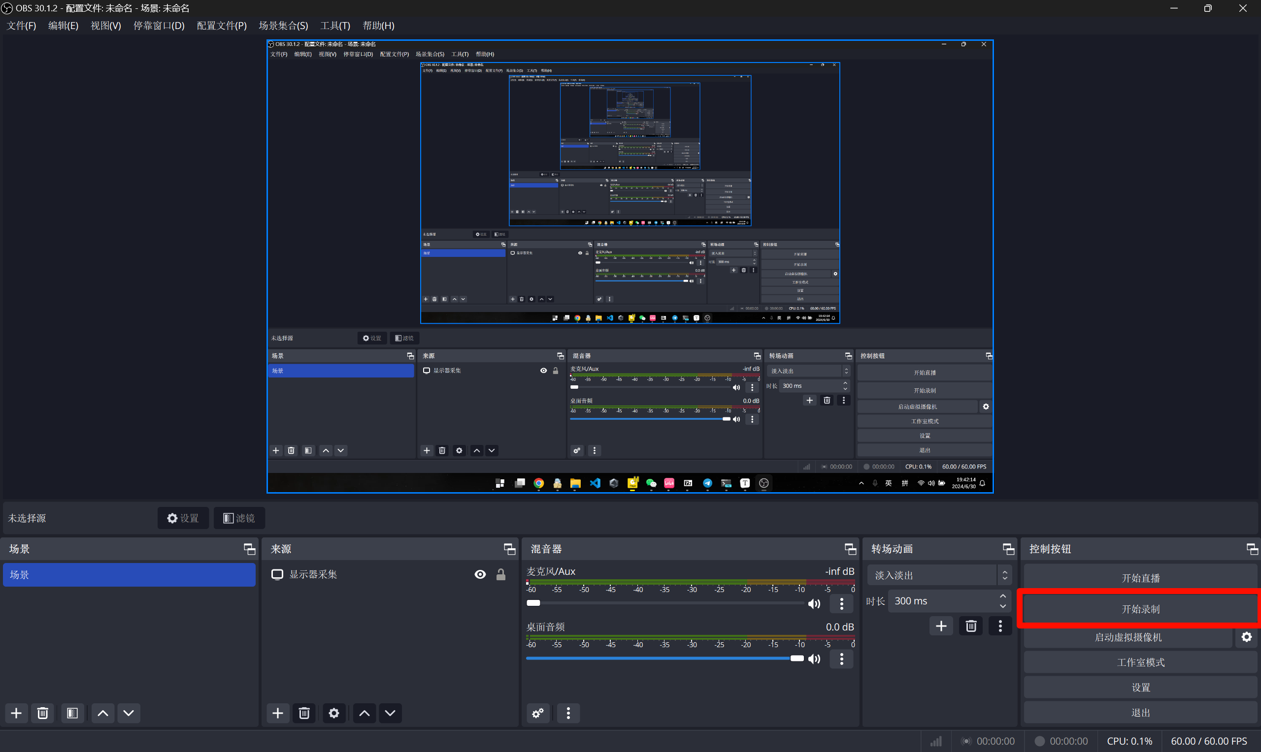
Task: Lock the 显示器采集 source
Action: [x=500, y=574]
